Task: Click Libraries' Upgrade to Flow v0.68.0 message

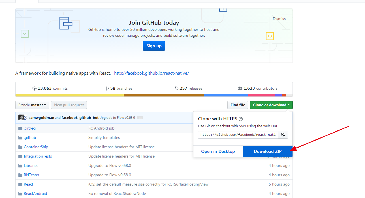Action: 110,165
